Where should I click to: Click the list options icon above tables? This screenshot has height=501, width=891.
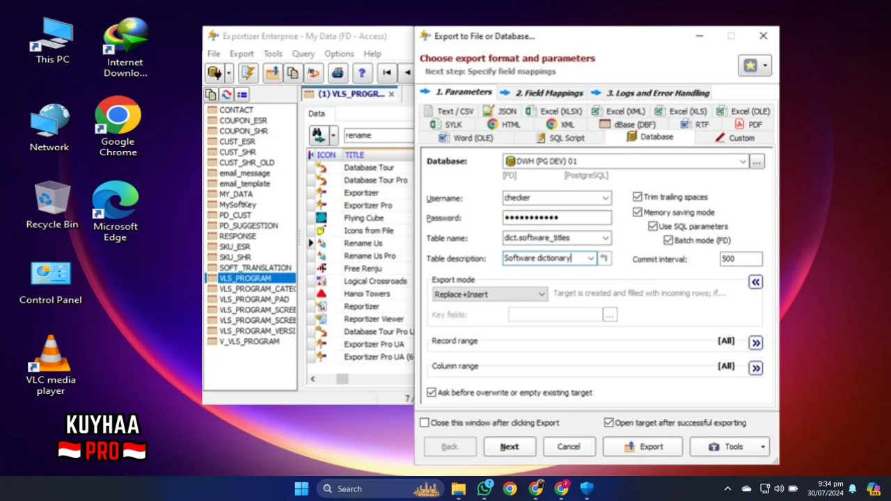242,95
